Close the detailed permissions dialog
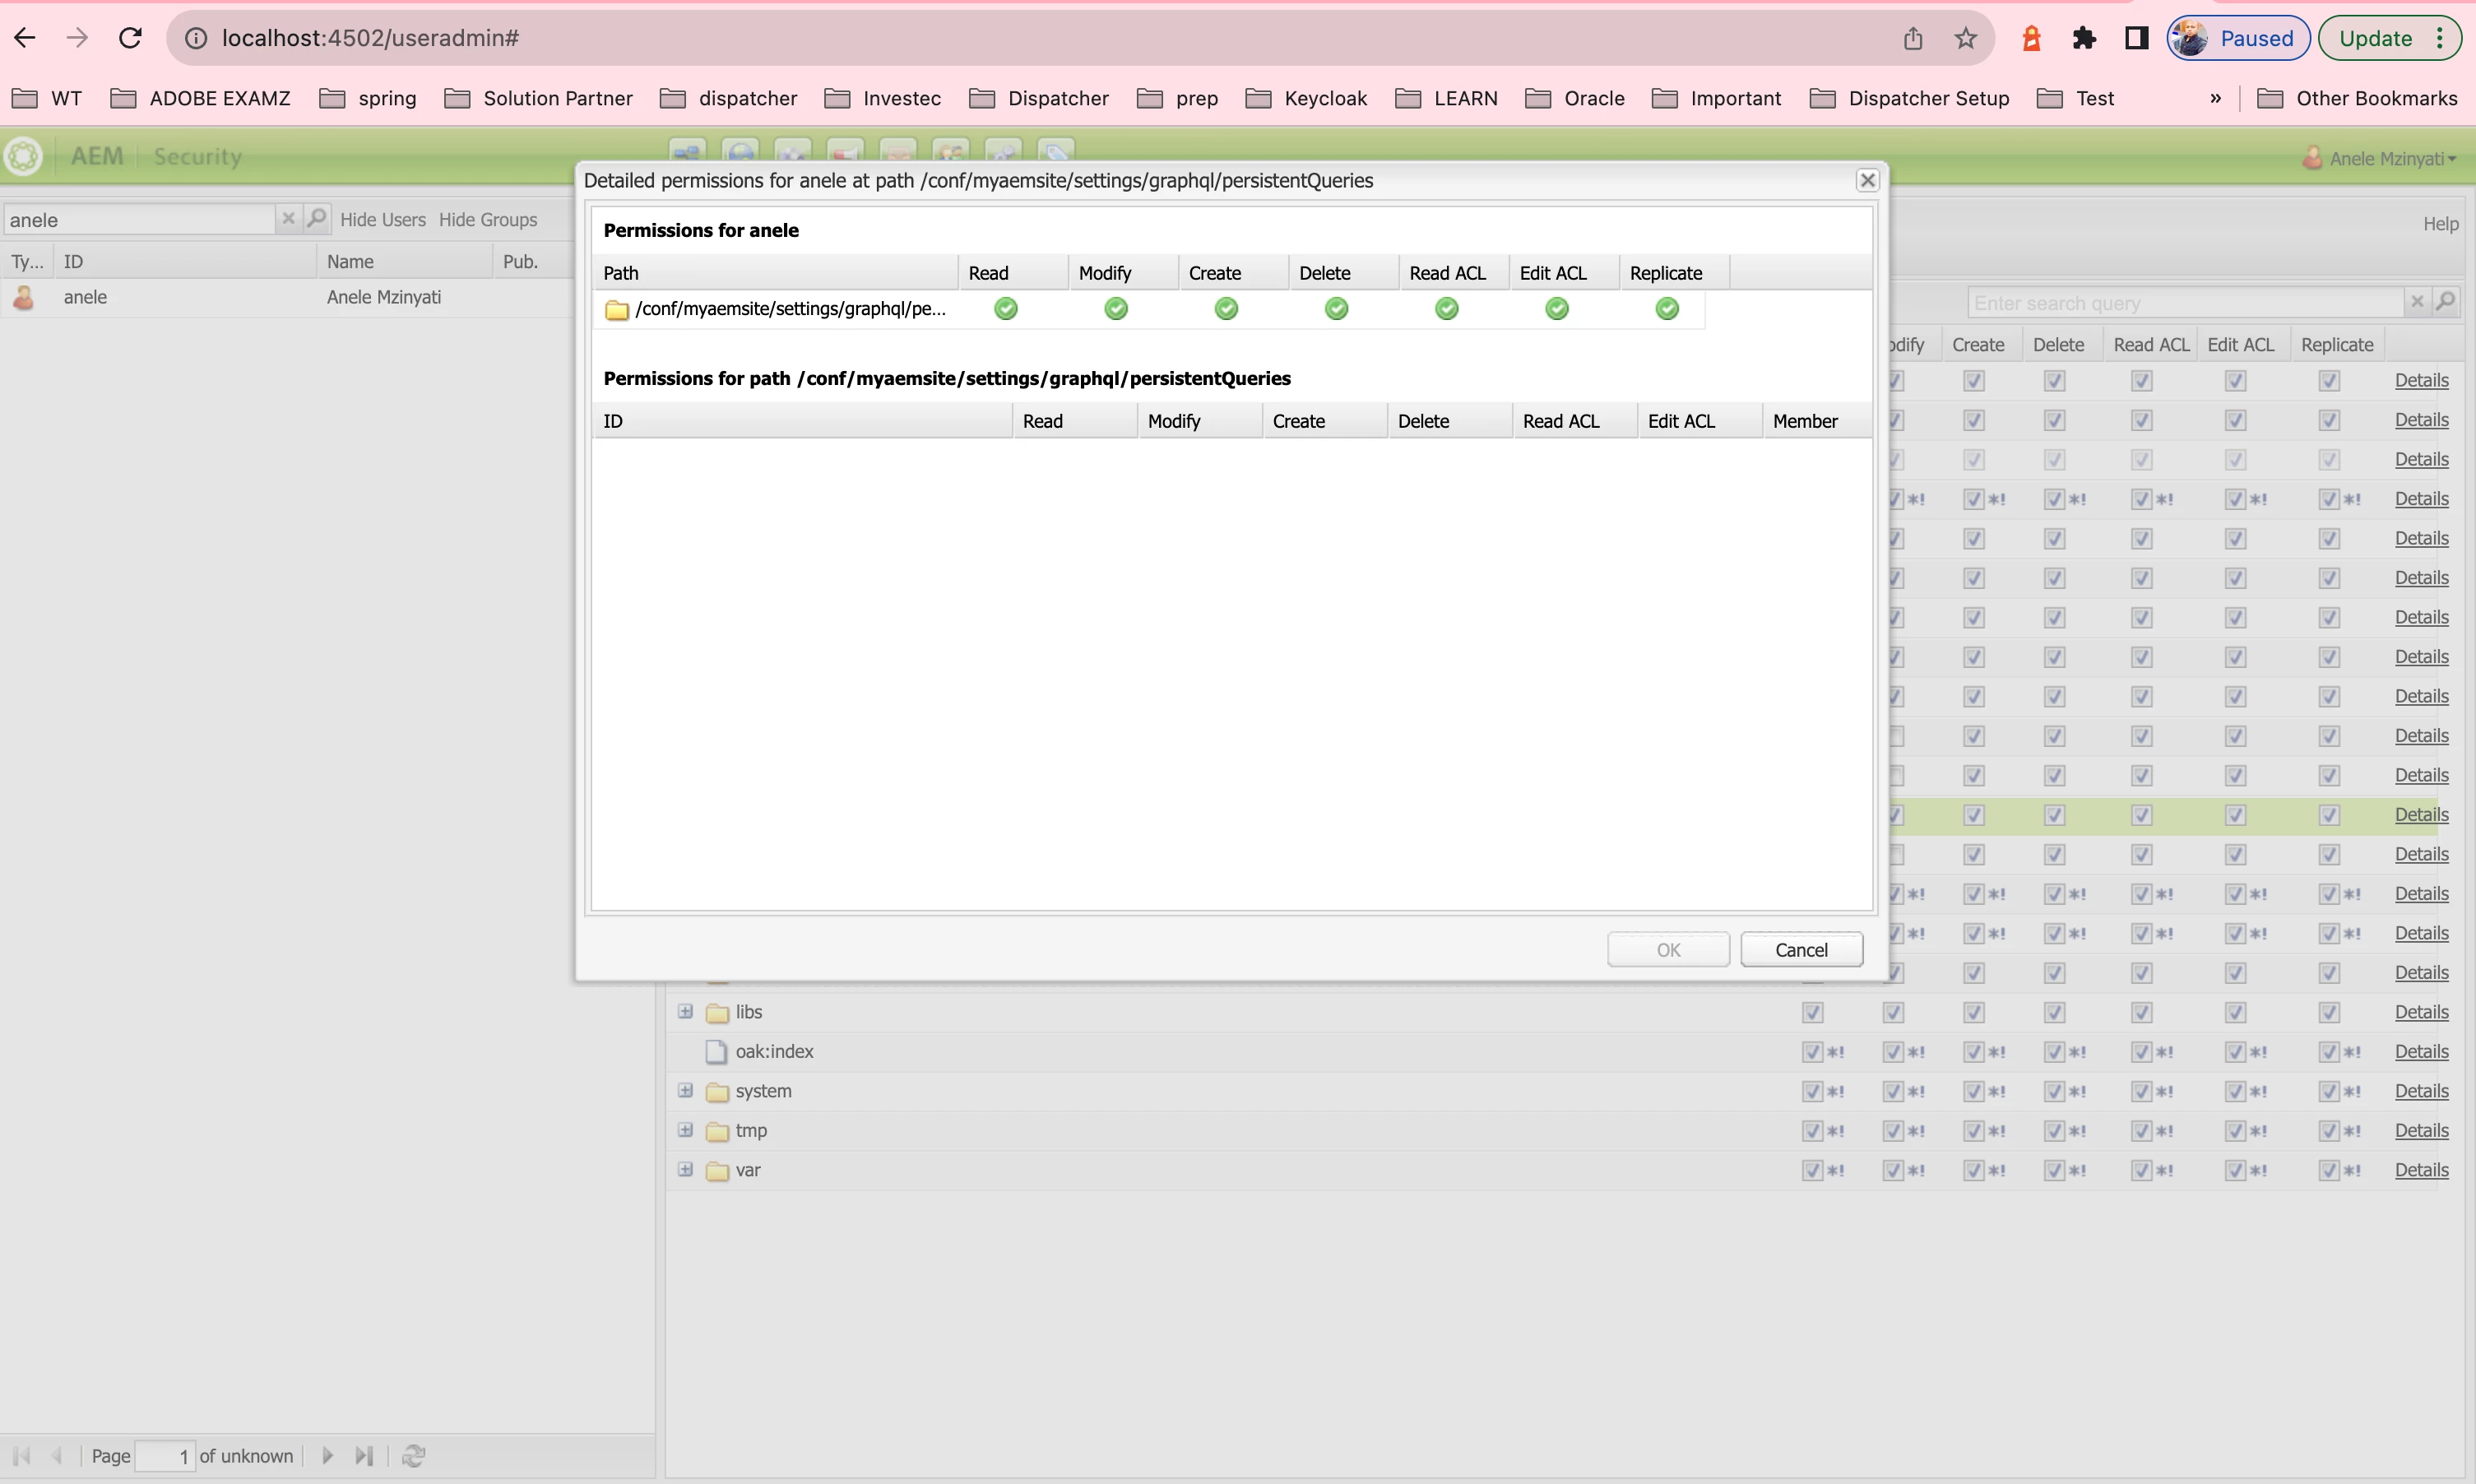The image size is (2476, 1484). 1866,180
